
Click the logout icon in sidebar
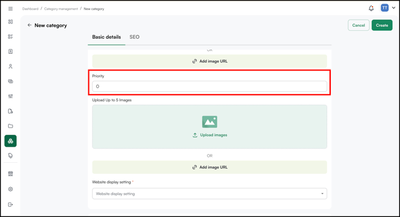11,204
